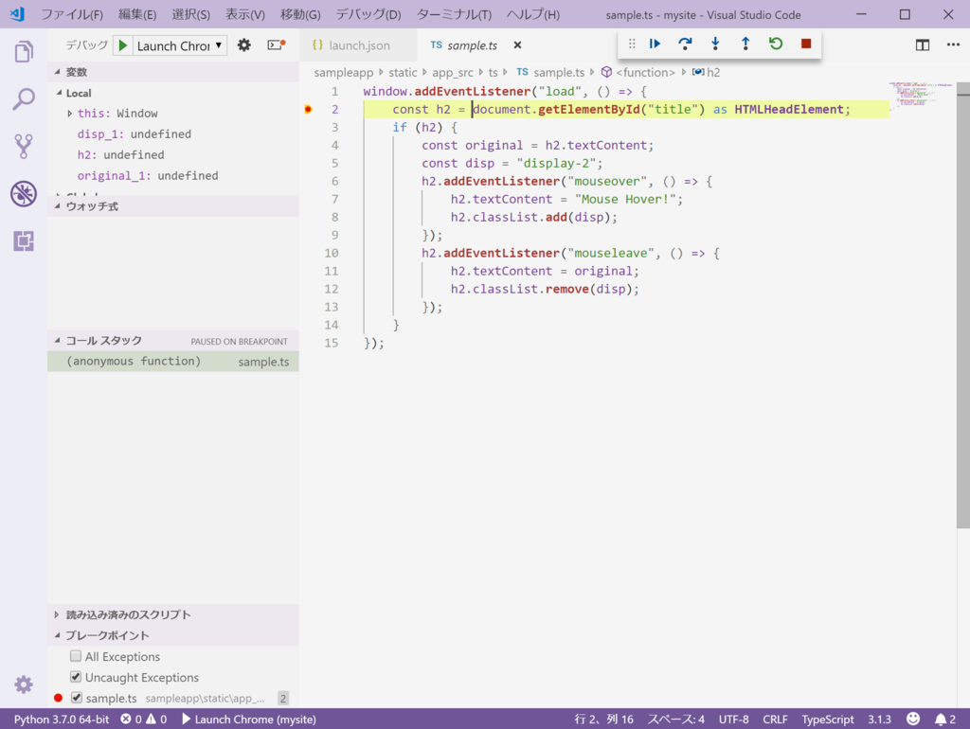Grab the debug toolbar drag handle
This screenshot has height=729, width=970.
click(x=632, y=44)
